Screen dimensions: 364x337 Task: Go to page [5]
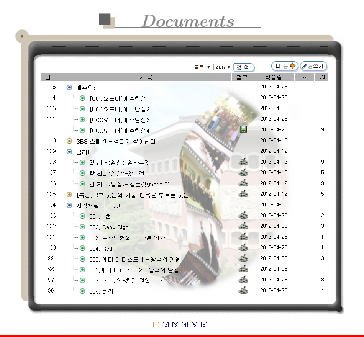[x=194, y=325]
